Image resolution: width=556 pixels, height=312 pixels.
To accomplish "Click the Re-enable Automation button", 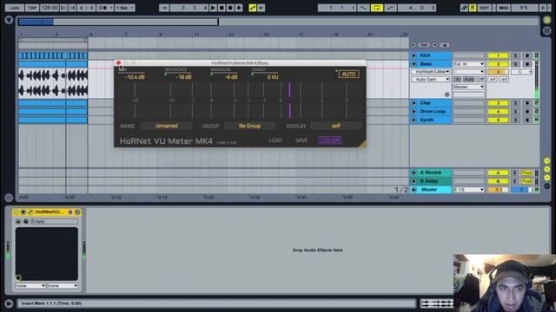I will [261, 8].
